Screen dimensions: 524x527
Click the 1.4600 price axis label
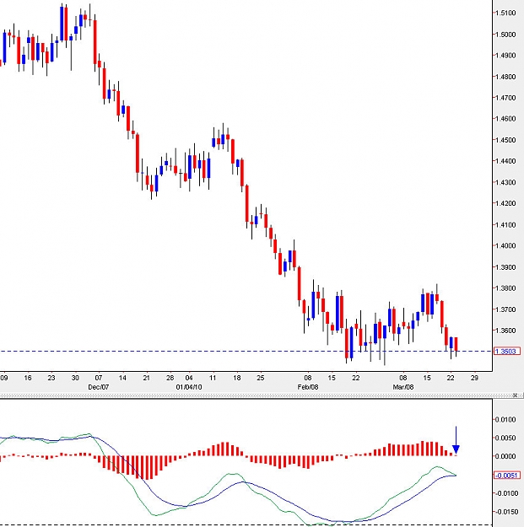(x=505, y=119)
